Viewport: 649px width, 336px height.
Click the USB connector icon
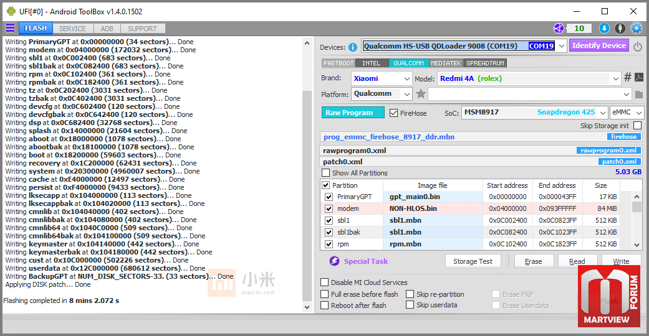pyautogui.click(x=620, y=28)
